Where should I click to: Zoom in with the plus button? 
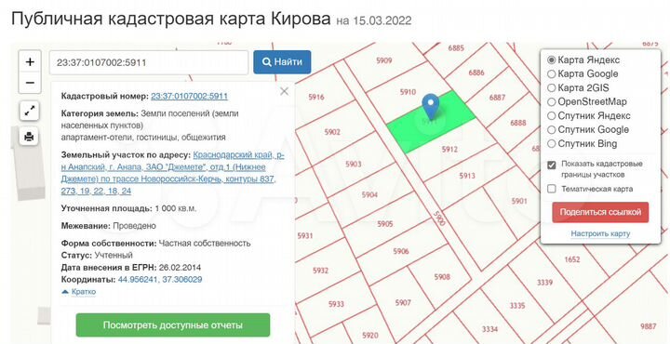[x=30, y=62]
